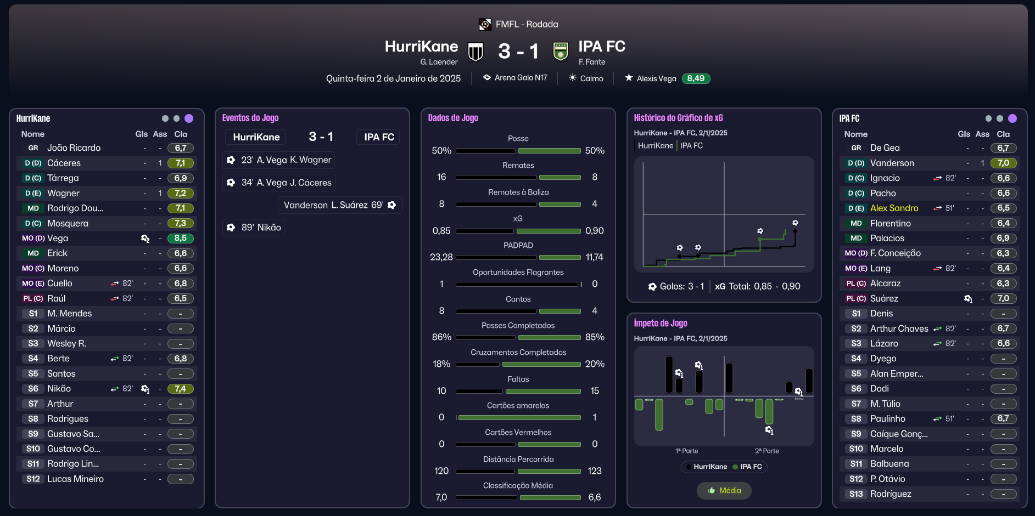Click the goal icon in Nikão's squad row
This screenshot has width=1035, height=516.
click(x=145, y=389)
